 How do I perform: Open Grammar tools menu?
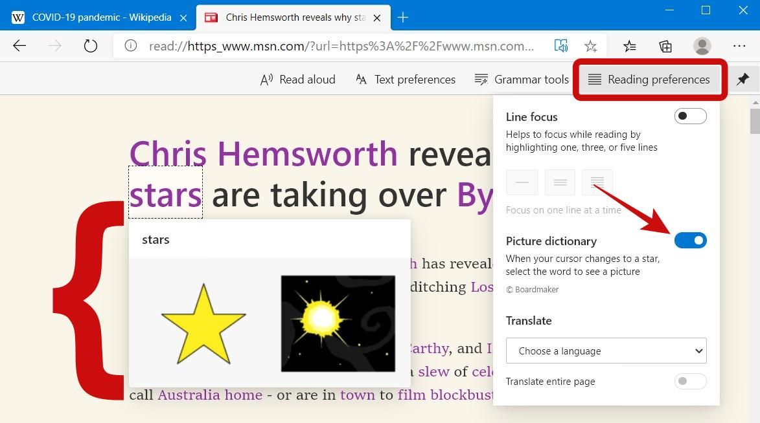click(522, 80)
